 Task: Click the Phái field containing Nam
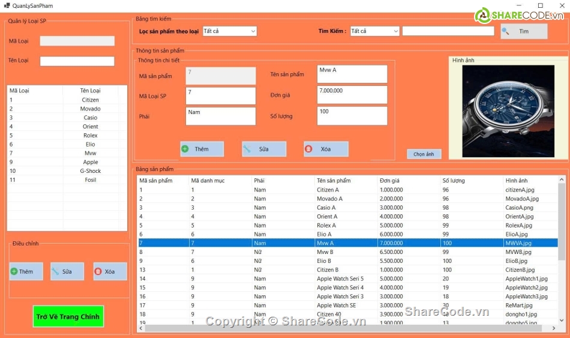[221, 116]
